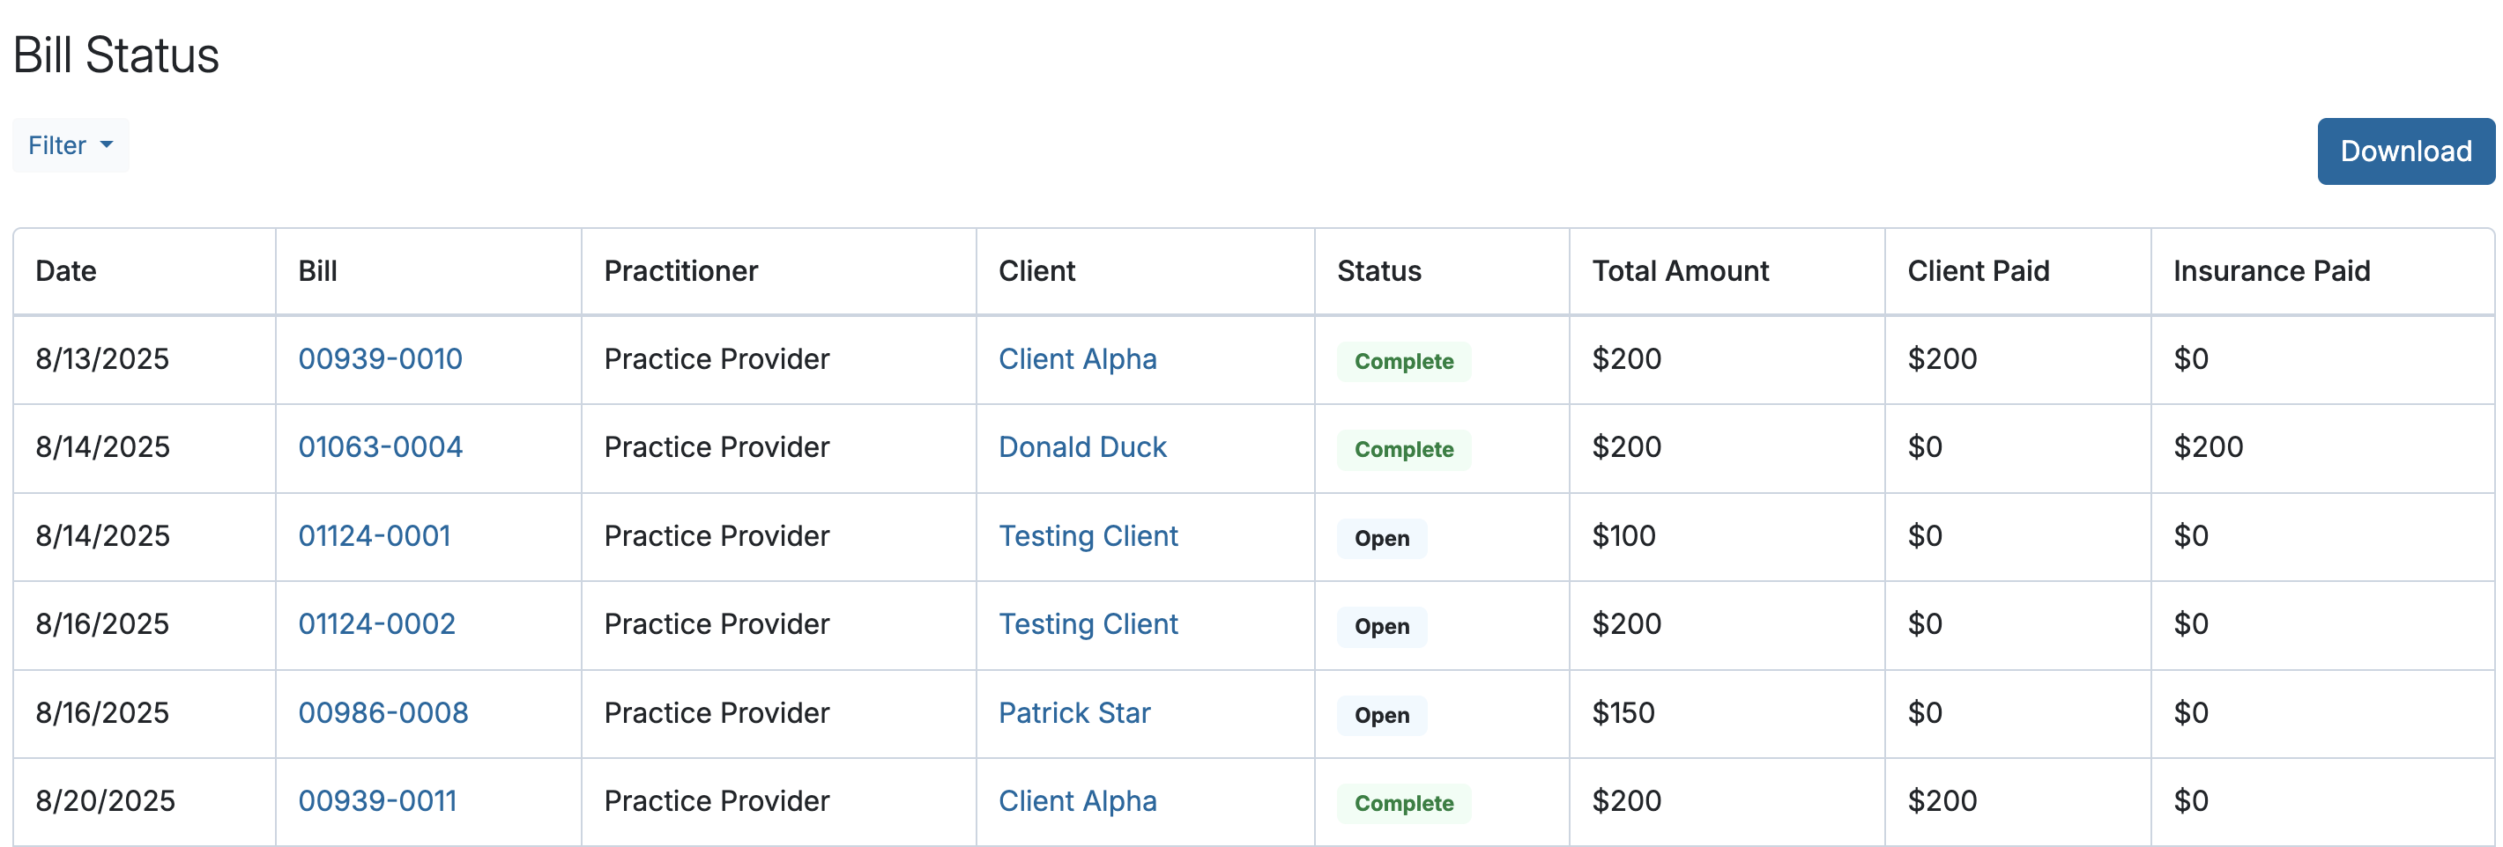
Task: Open bill 00986-0008
Action: pos(383,713)
